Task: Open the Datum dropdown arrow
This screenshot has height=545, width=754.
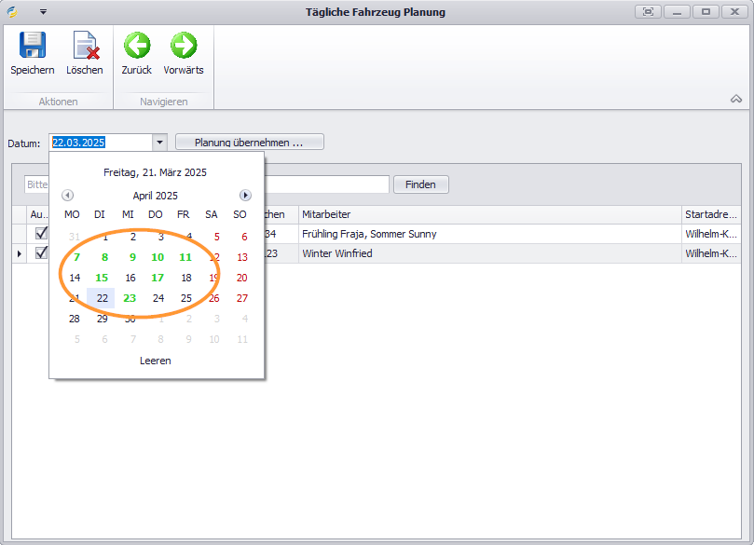Action: point(159,143)
